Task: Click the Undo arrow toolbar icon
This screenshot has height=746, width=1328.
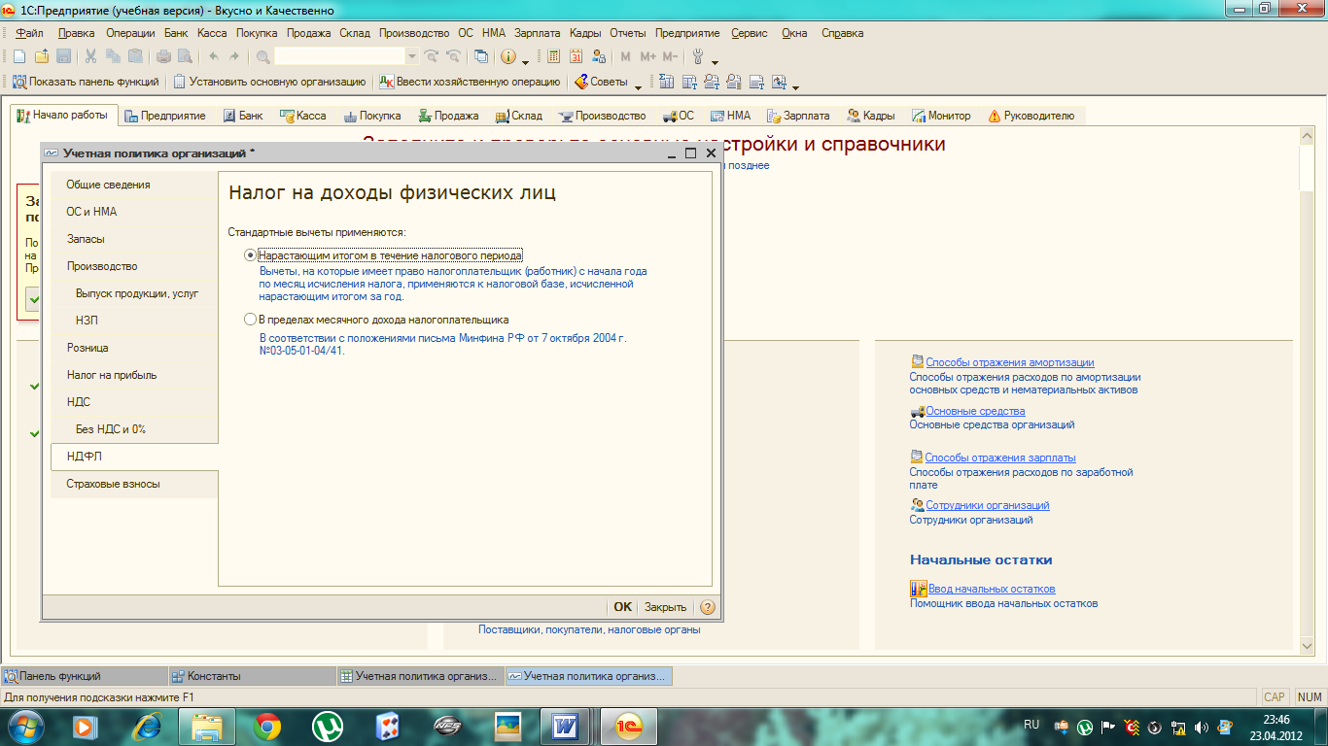Action: point(214,57)
